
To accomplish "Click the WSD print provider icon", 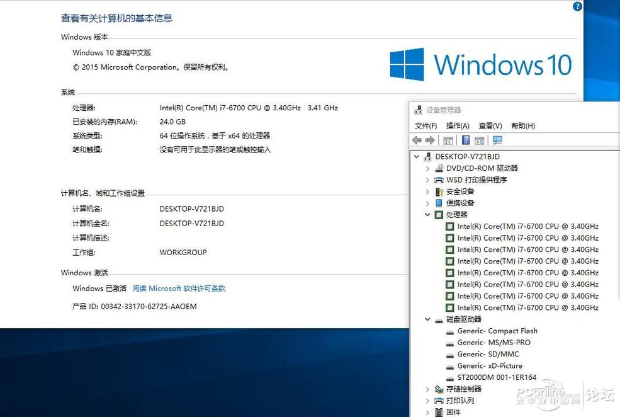I will pyautogui.click(x=439, y=180).
